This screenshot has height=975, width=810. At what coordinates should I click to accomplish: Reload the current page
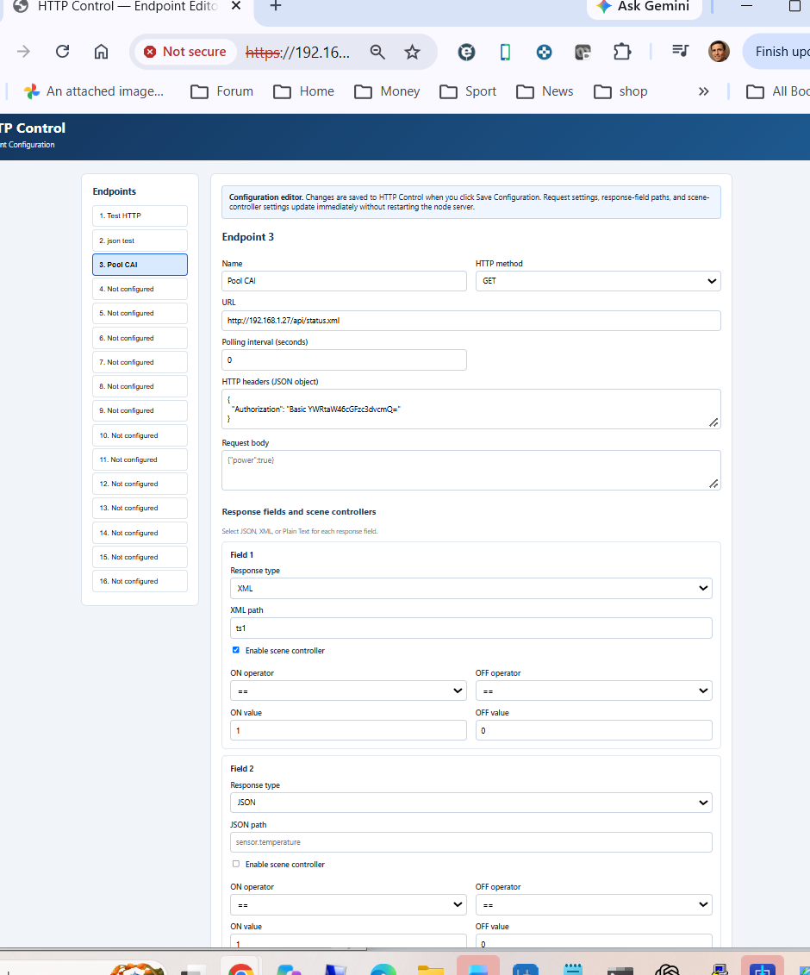62,52
